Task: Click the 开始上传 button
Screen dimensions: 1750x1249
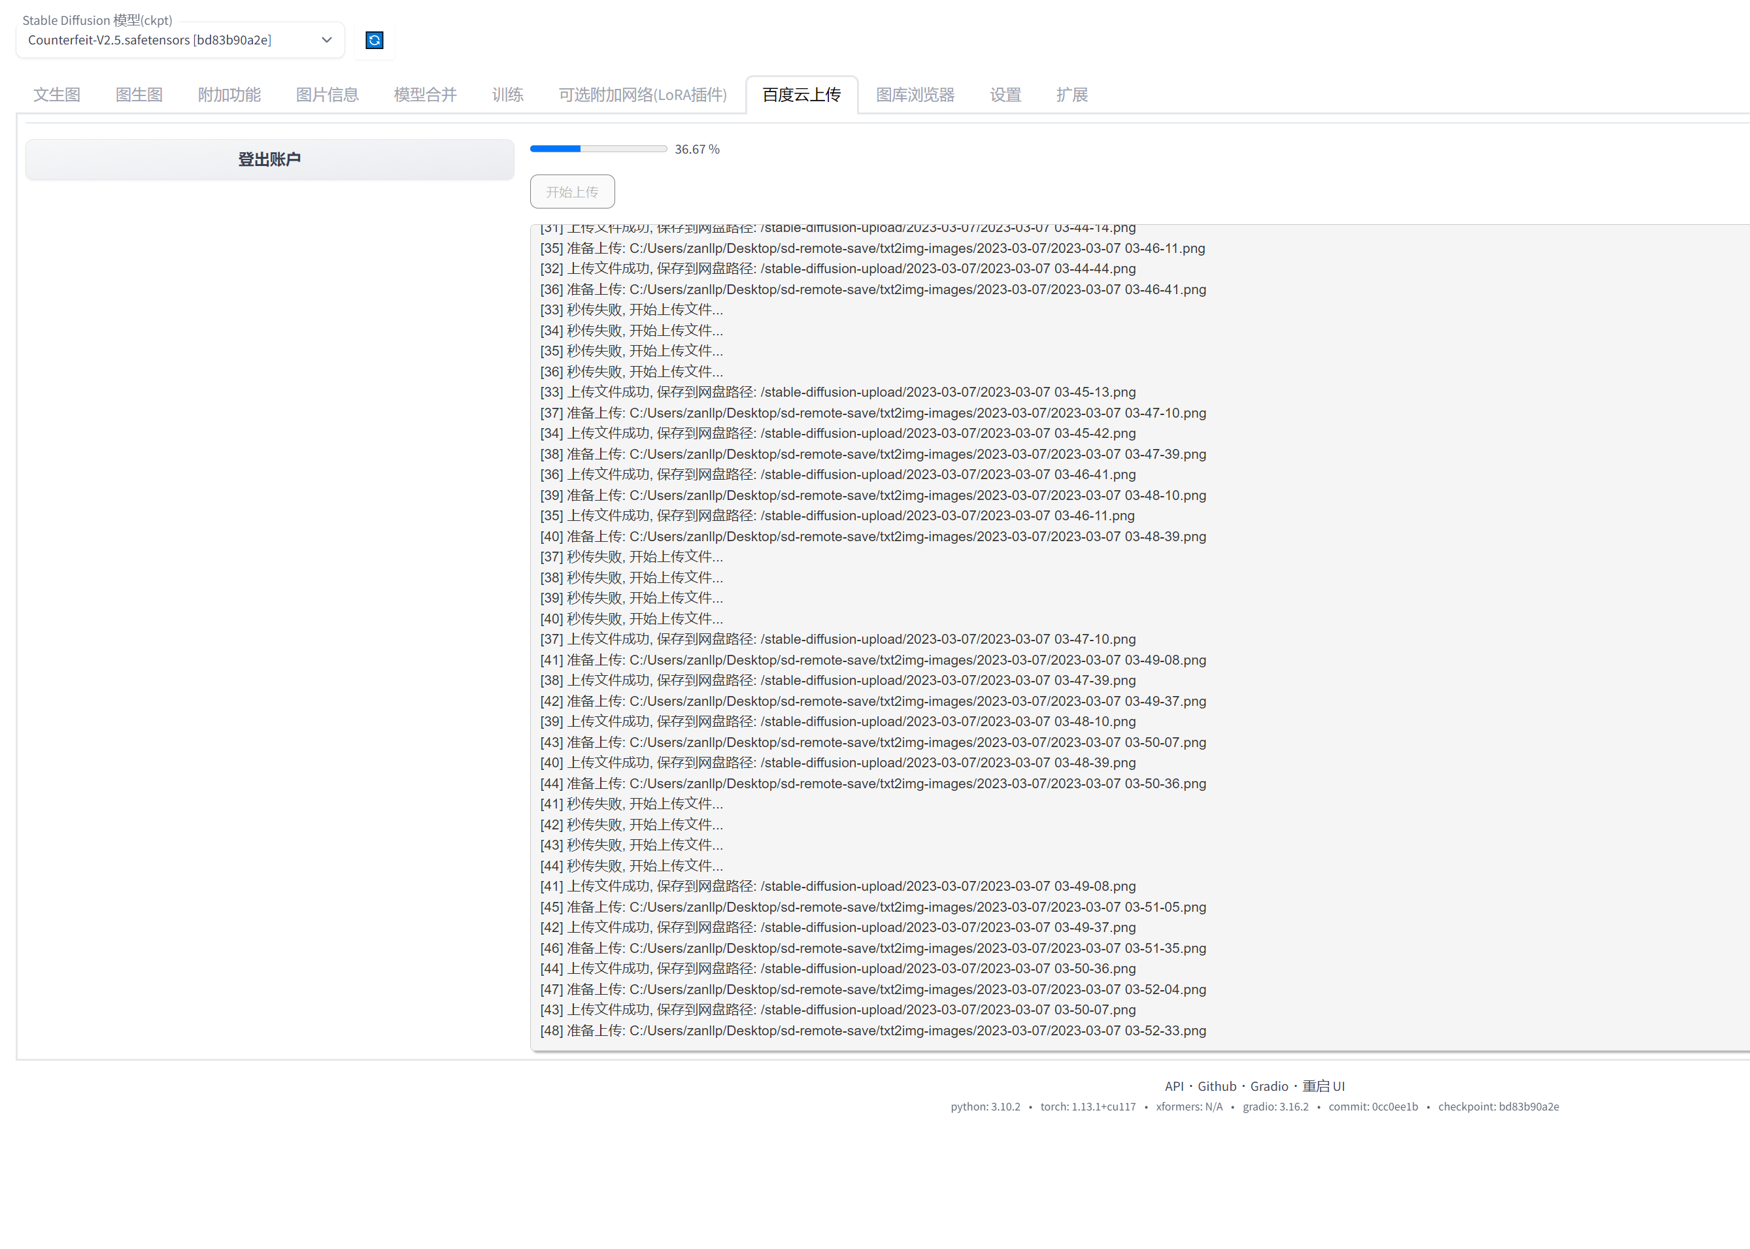Action: point(572,192)
